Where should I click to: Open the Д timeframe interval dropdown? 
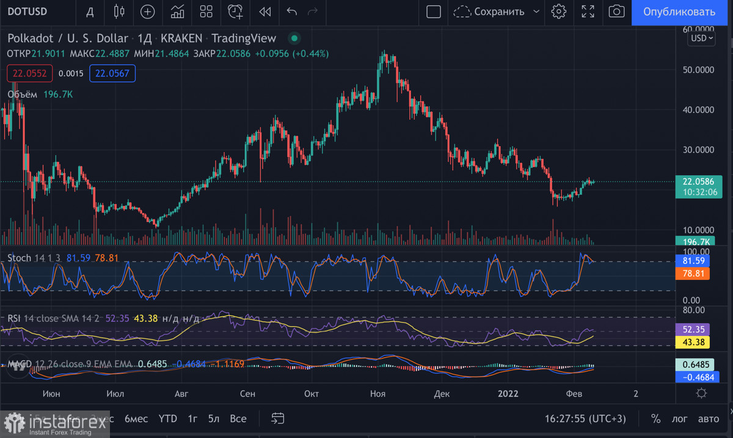click(x=90, y=12)
